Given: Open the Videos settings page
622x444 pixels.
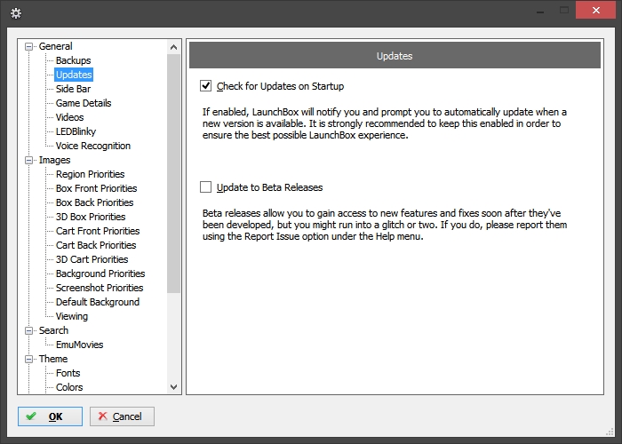Looking at the screenshot, I should (70, 117).
